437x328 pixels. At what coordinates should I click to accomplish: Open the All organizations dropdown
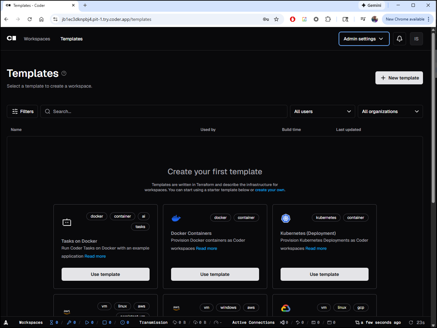[390, 111]
